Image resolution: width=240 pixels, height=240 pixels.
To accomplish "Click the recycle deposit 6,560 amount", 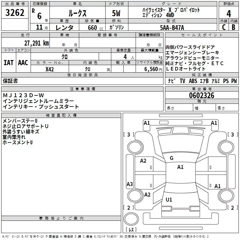I will coord(151,69).
